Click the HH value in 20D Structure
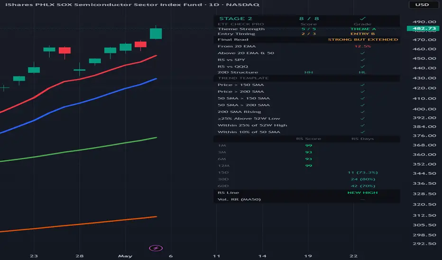This screenshot has height=260, width=442. pos(309,72)
